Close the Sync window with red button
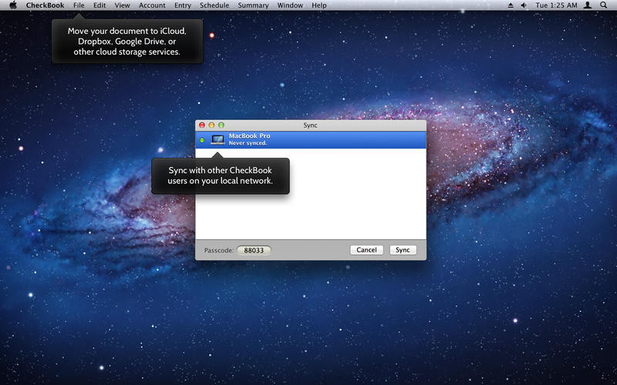 pyautogui.click(x=202, y=125)
